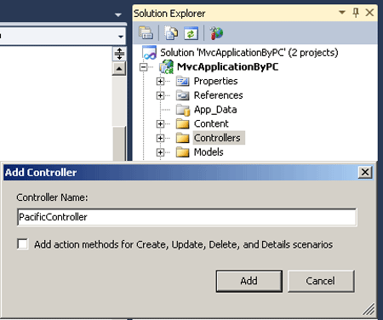Select the MvcApplicationByPC project icon

(166, 67)
